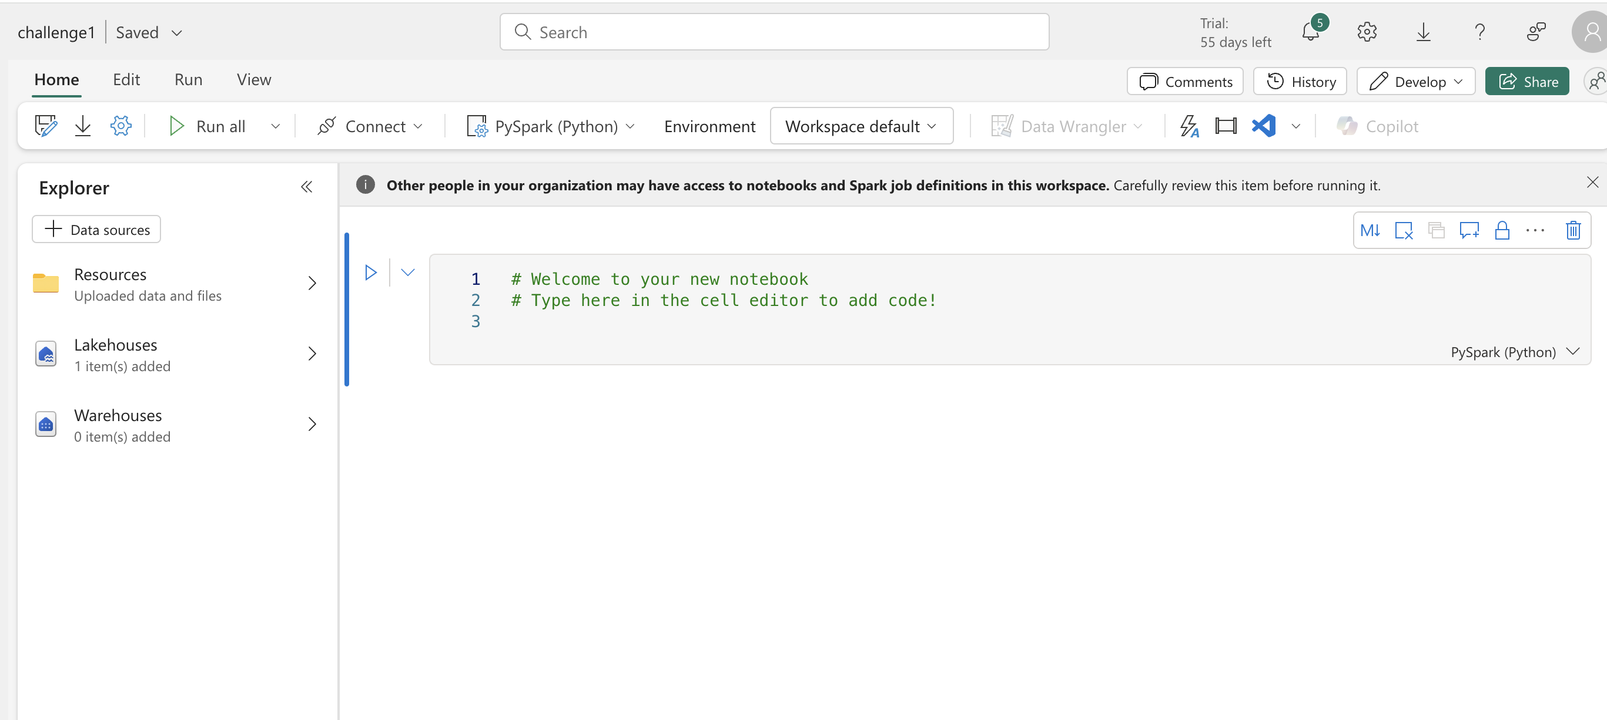
Task: Click the Lakehouses icon
Action: click(45, 355)
